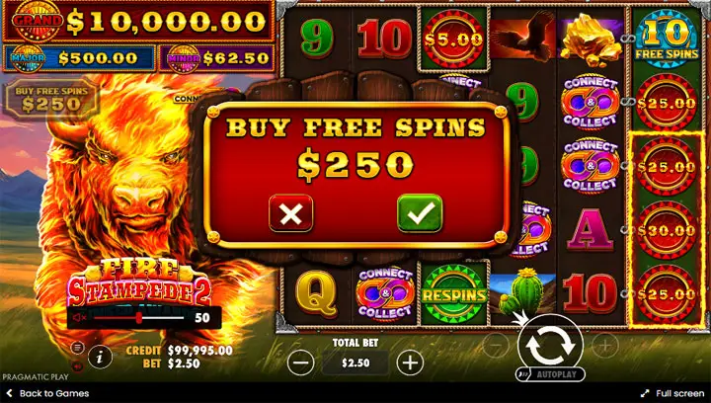Click the small red sound icon at the bottom left
The width and height of the screenshot is (711, 403).
tap(78, 365)
